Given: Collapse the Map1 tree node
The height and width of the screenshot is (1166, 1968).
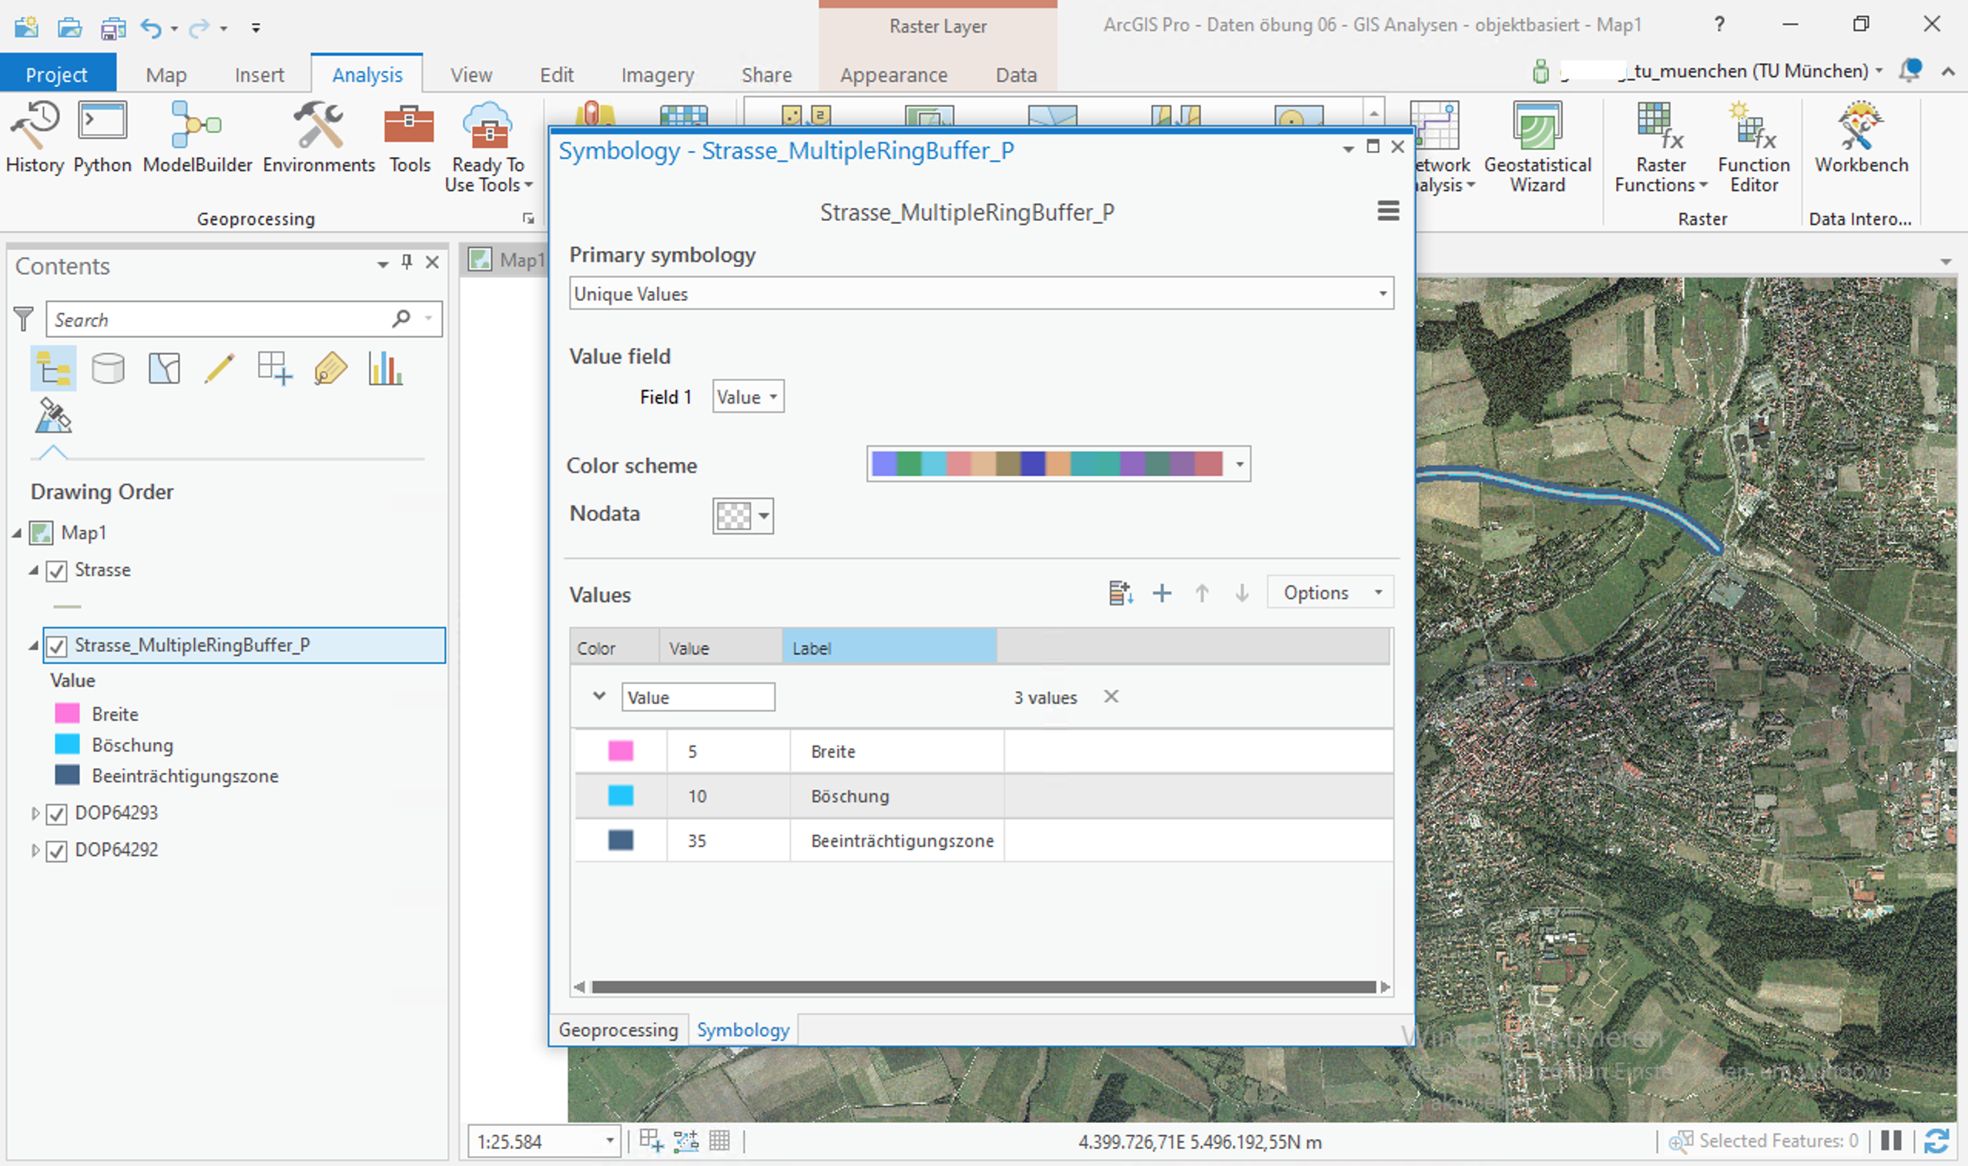Looking at the screenshot, I should pos(17,533).
